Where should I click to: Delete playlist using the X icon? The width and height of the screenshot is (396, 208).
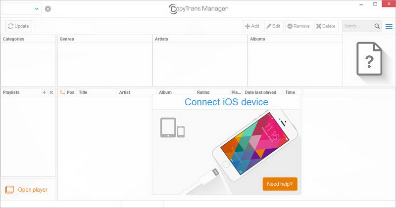51,92
